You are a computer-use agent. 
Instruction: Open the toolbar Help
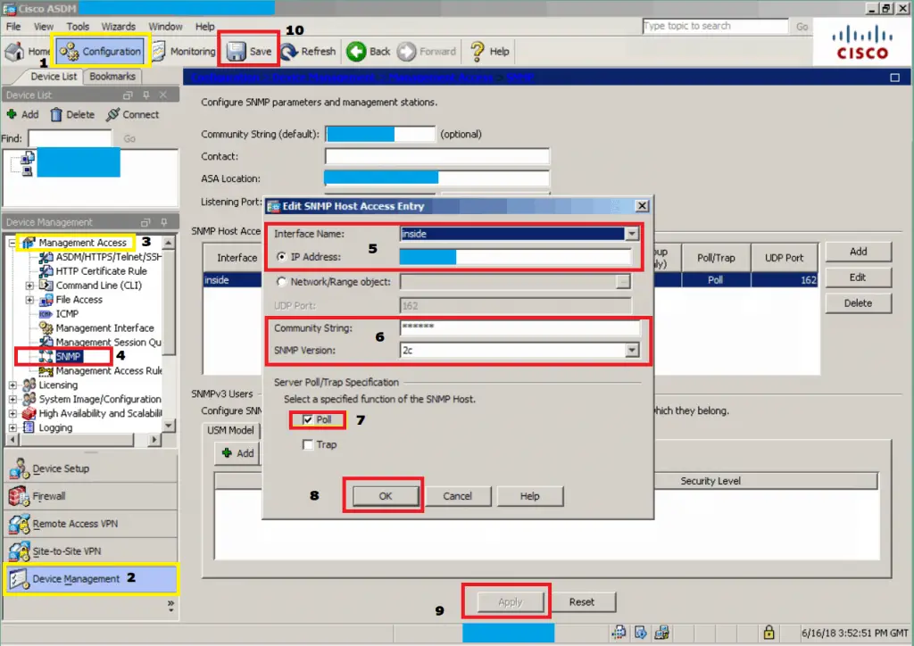490,51
